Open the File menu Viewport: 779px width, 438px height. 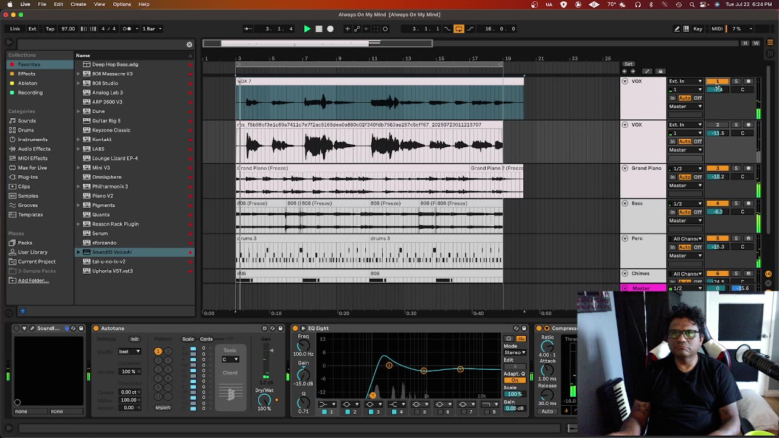[42, 4]
